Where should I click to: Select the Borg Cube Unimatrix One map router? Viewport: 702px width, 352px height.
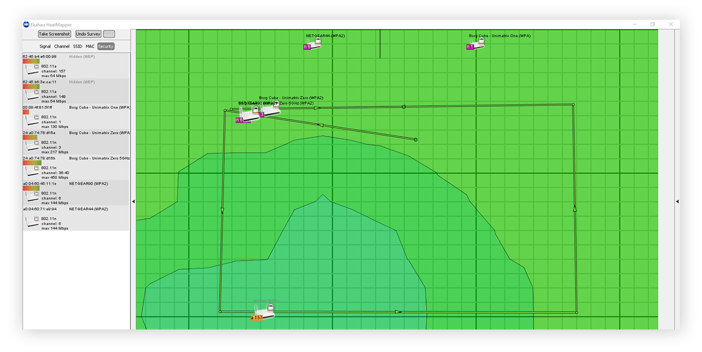[477, 44]
